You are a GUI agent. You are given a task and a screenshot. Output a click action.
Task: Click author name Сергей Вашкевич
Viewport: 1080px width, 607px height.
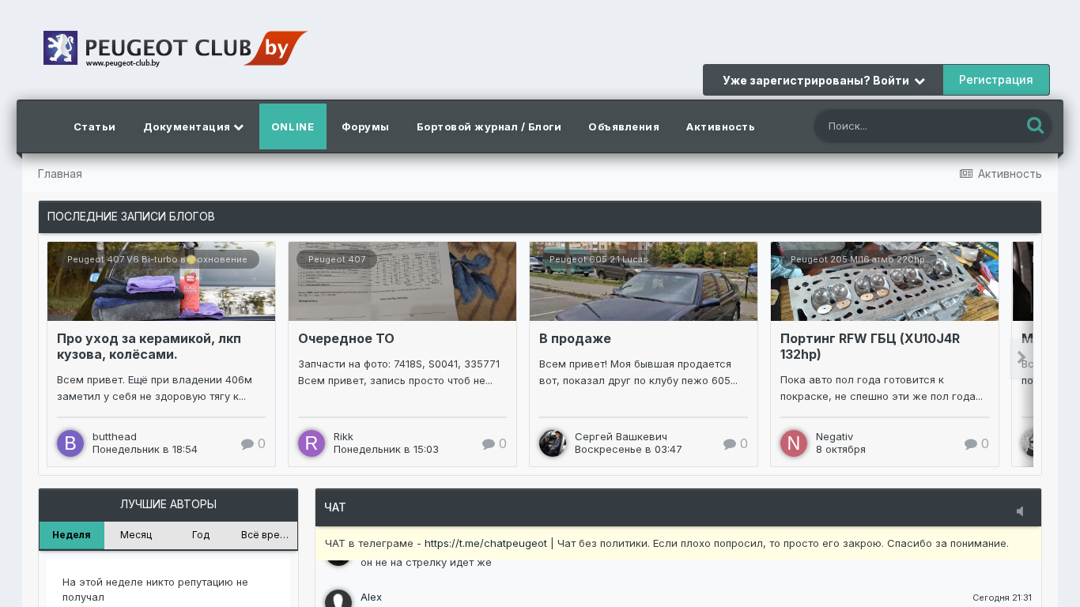(621, 437)
